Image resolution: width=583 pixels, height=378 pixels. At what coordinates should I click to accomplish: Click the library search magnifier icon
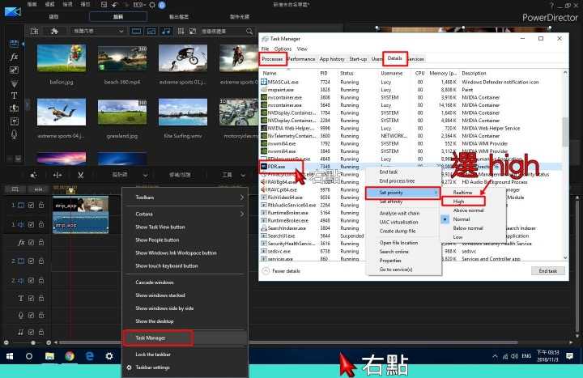[x=249, y=32]
